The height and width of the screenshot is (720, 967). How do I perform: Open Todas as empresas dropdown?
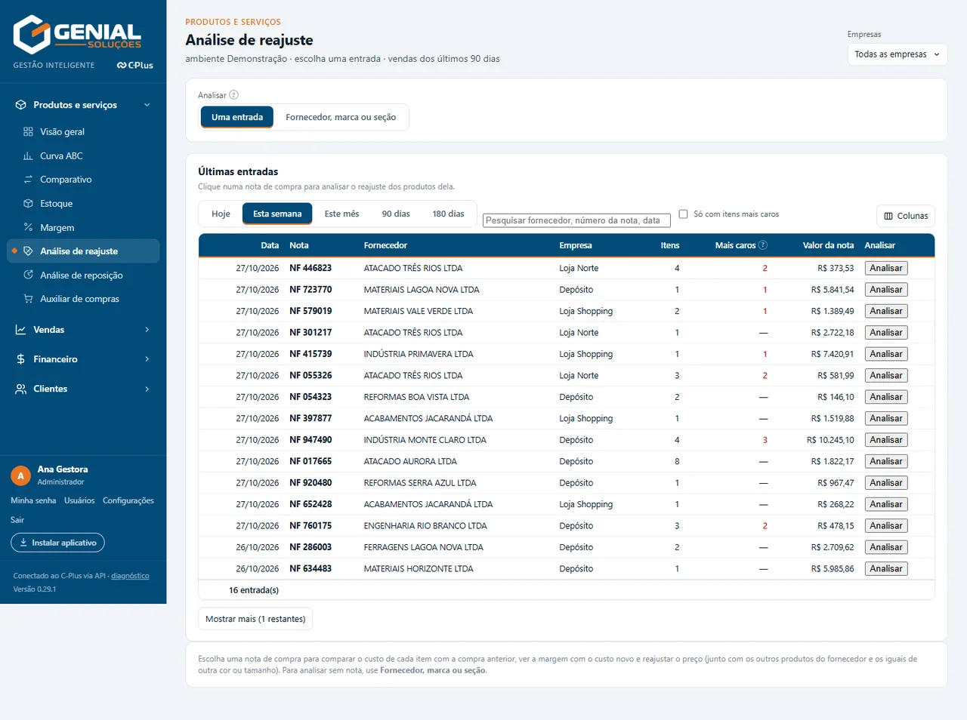pyautogui.click(x=897, y=54)
